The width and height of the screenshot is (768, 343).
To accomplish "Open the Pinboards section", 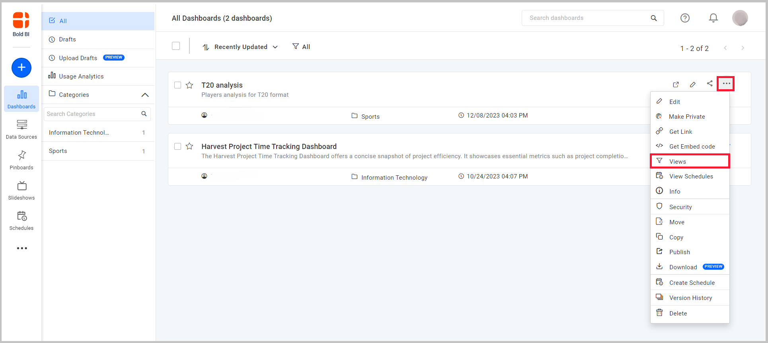I will [x=21, y=160].
